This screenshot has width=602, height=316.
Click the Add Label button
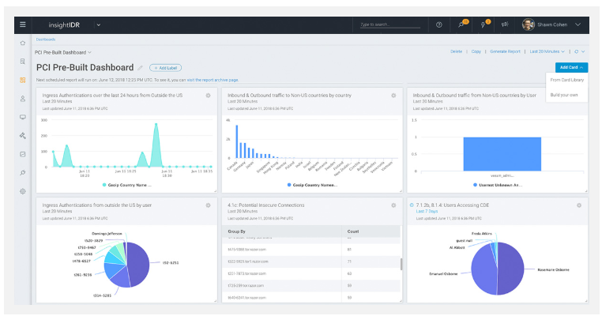tap(165, 68)
